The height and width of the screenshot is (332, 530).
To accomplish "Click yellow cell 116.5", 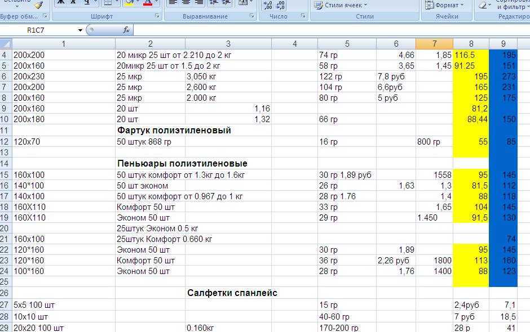I will tap(471, 55).
